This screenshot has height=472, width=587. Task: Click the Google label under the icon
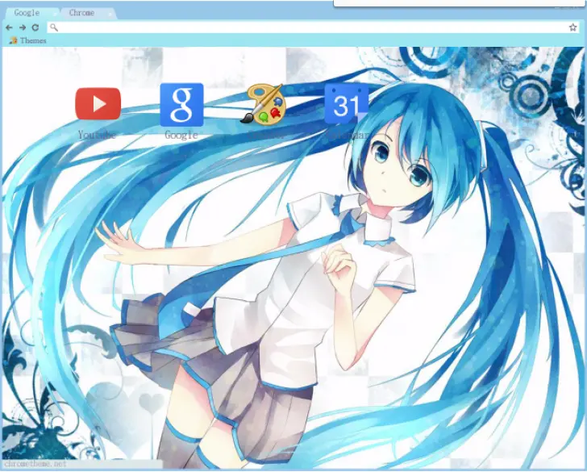click(181, 136)
